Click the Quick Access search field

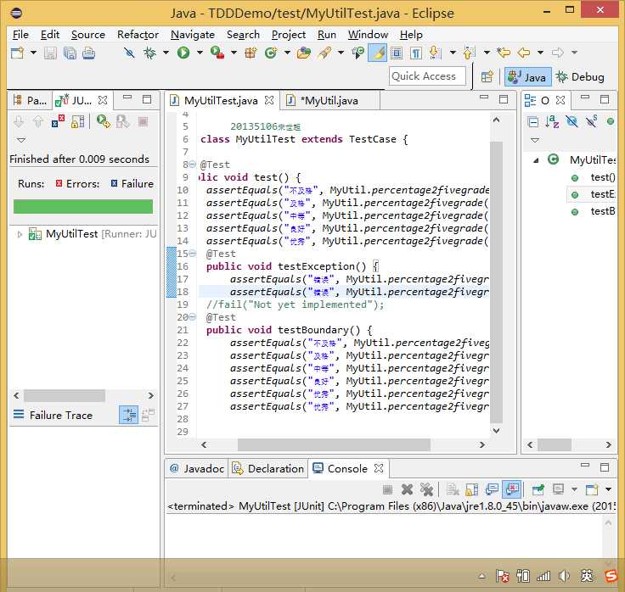427,76
